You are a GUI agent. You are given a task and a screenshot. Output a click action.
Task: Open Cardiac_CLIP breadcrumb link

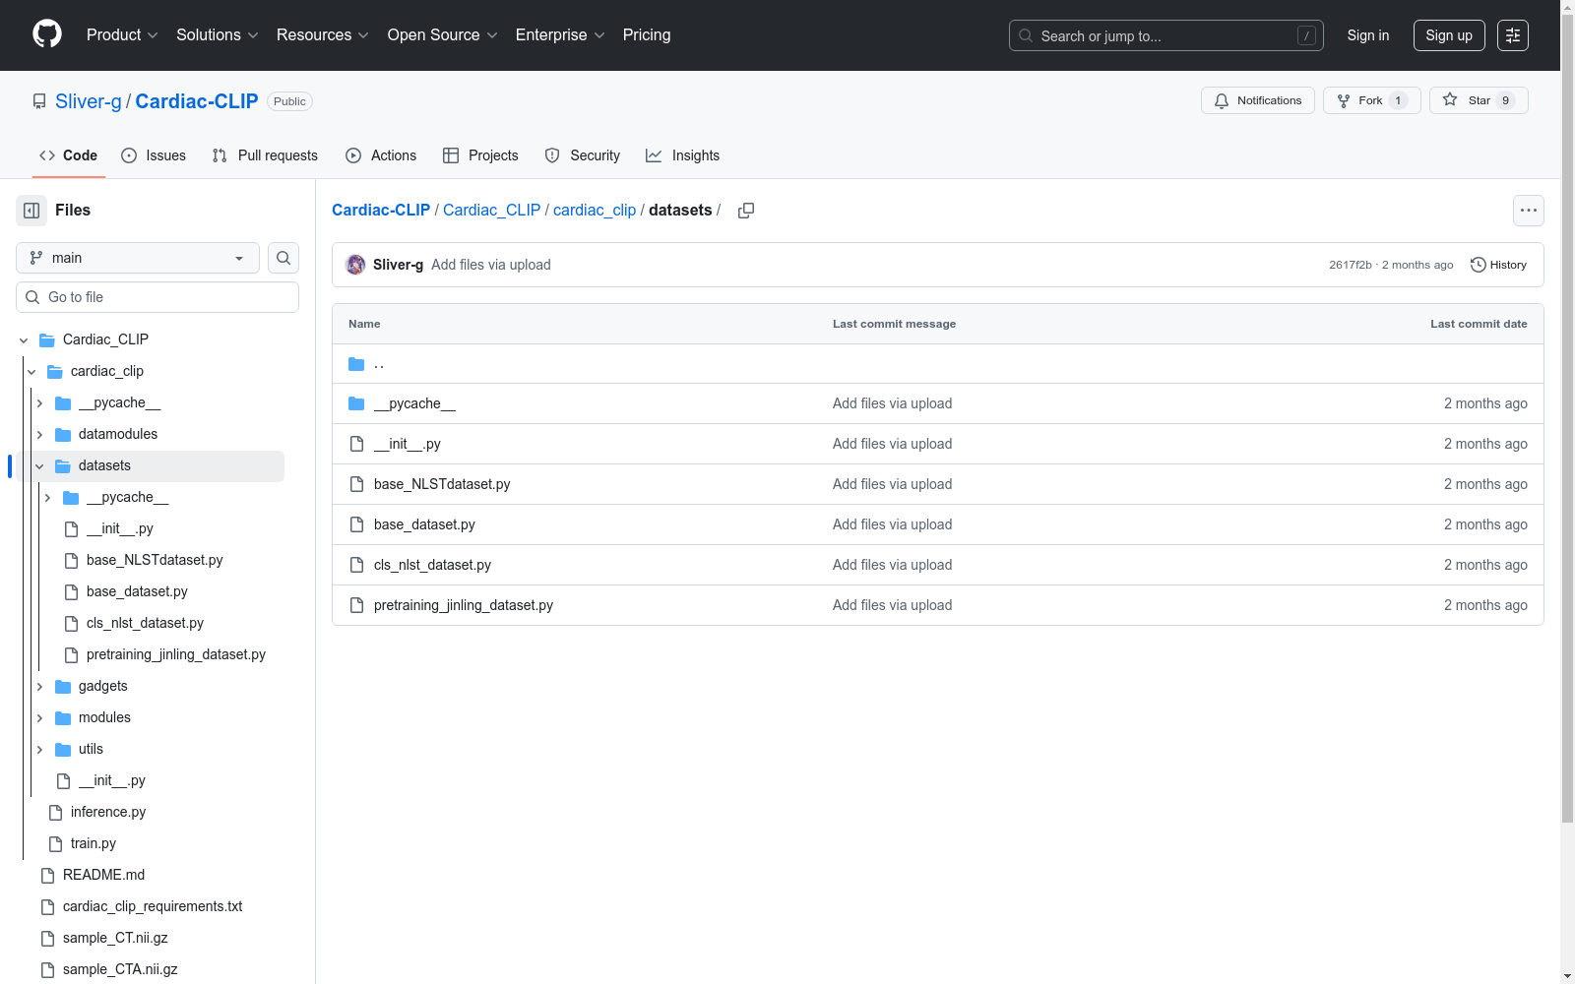click(491, 211)
